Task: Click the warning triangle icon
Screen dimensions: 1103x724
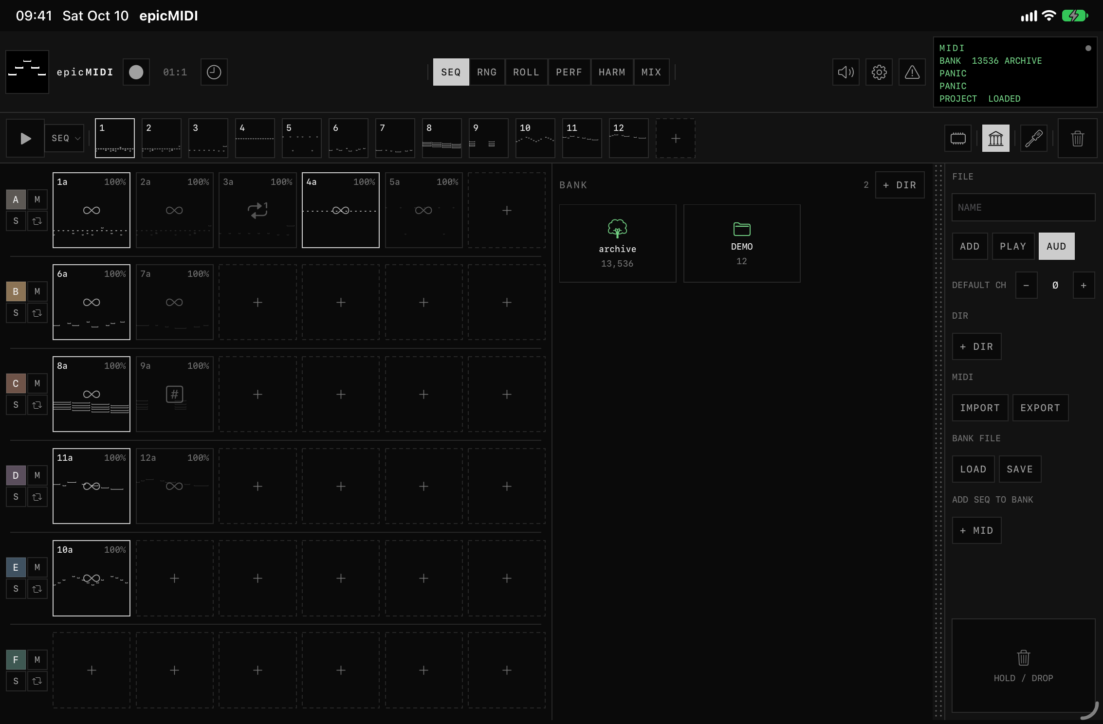Action: pyautogui.click(x=912, y=72)
